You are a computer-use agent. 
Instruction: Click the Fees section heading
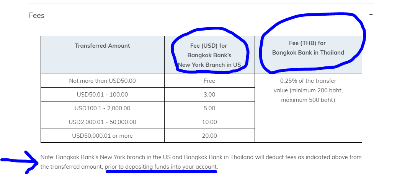click(x=37, y=15)
